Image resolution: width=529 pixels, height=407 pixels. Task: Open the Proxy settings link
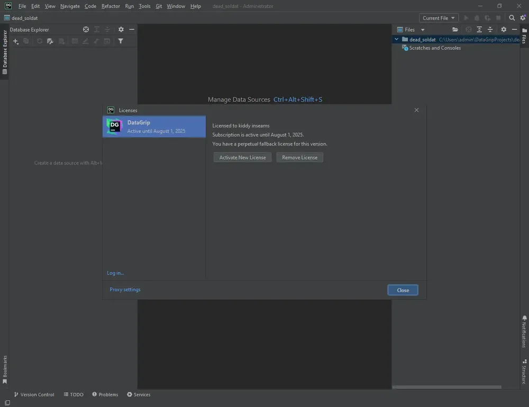coord(125,290)
